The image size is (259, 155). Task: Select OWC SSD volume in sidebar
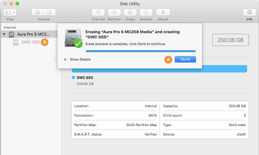[31, 42]
